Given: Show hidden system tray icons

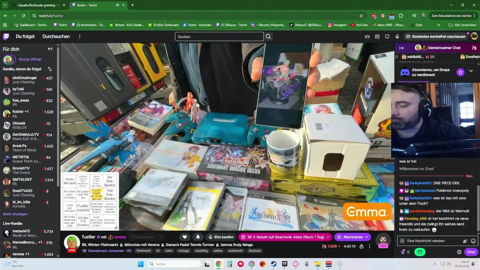Looking at the screenshot, I should [x=435, y=264].
